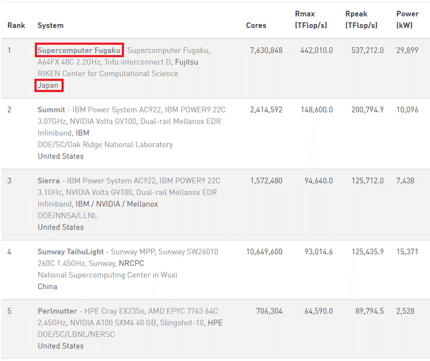Open the Perlmutter system link
This screenshot has height=361, width=430.
click(58, 311)
